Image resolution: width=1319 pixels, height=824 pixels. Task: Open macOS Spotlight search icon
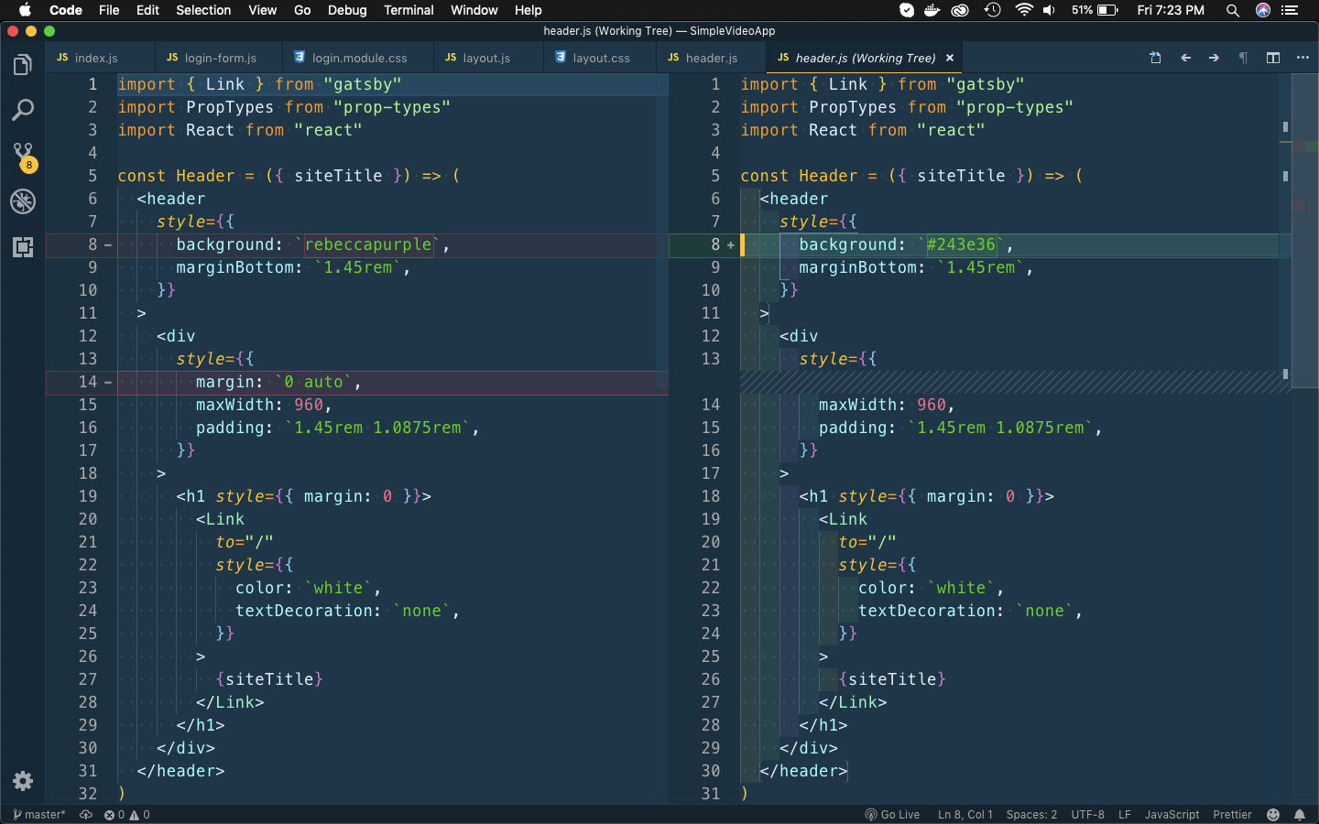point(1233,10)
